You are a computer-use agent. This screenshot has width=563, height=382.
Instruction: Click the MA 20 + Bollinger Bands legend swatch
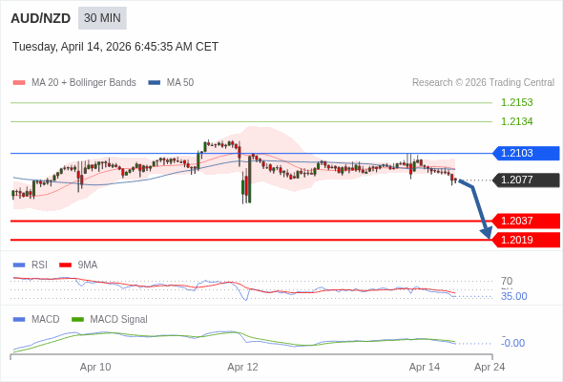tap(19, 83)
